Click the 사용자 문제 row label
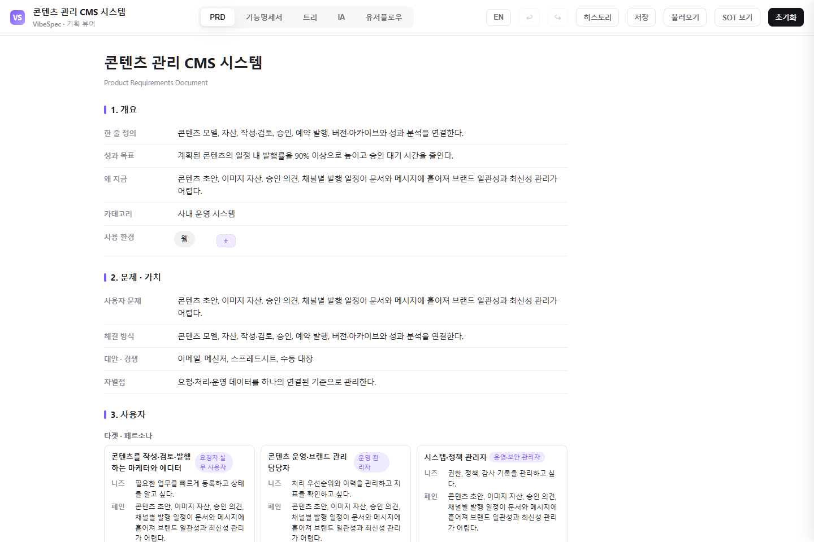 coord(123,301)
